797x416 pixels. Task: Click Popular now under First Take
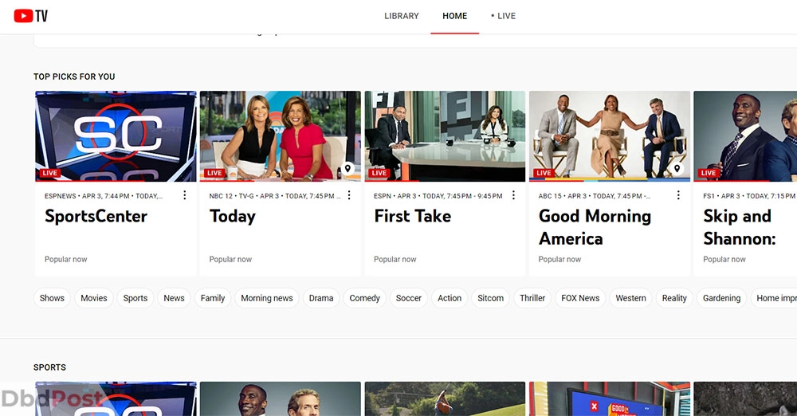pyautogui.click(x=395, y=259)
